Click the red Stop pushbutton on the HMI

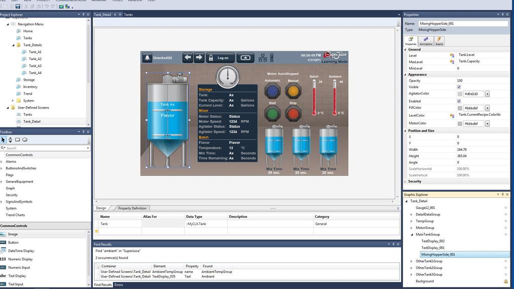pyautogui.click(x=293, y=113)
